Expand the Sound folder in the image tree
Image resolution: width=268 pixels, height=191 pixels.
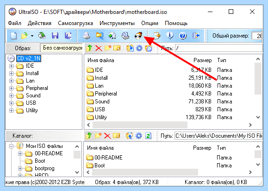coord(11,95)
